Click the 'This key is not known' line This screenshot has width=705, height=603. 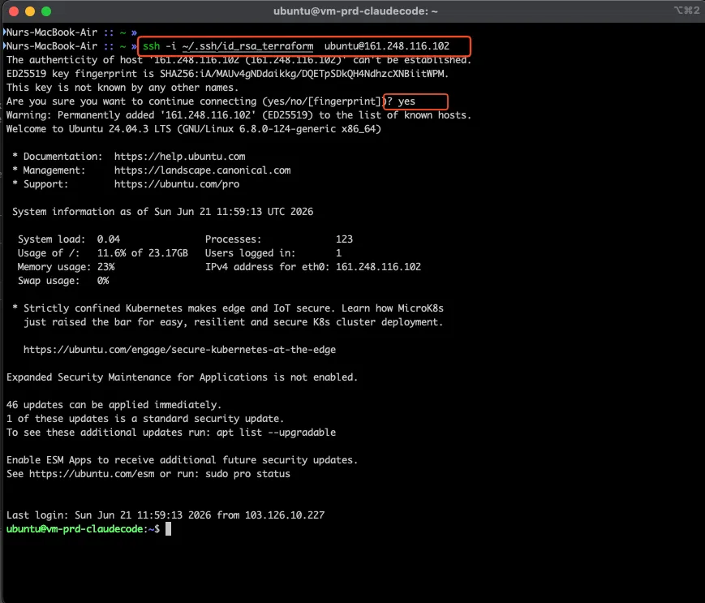123,88
